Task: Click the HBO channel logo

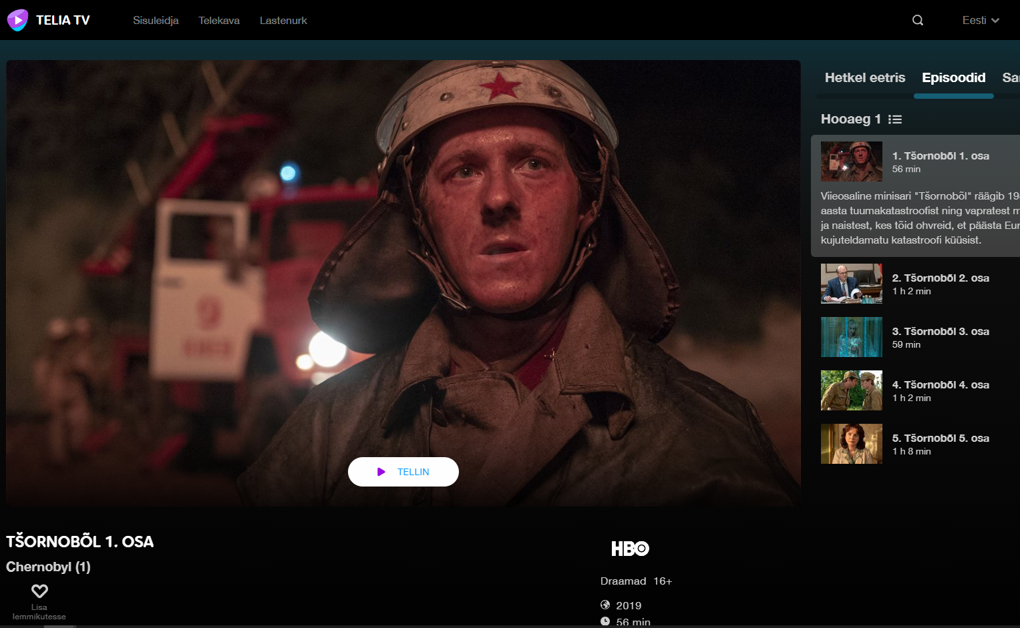Action: click(x=630, y=549)
